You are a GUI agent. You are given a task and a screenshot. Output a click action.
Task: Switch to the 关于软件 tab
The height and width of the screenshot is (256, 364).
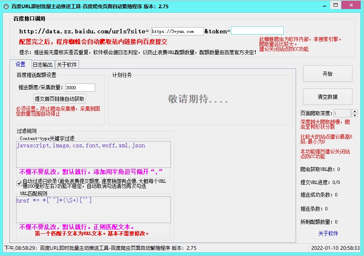point(67,64)
